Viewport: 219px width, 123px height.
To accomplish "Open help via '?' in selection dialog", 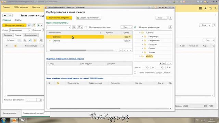I will [170, 18].
